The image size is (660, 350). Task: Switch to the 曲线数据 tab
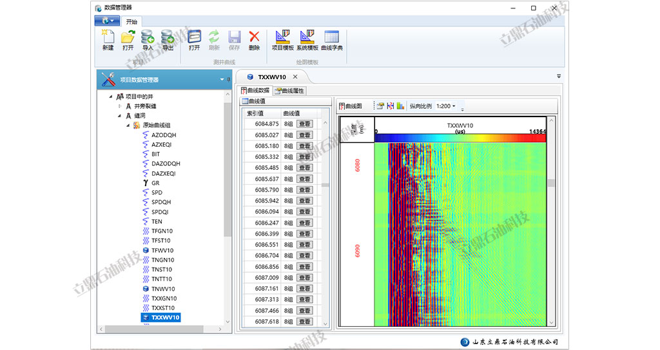pyautogui.click(x=255, y=90)
